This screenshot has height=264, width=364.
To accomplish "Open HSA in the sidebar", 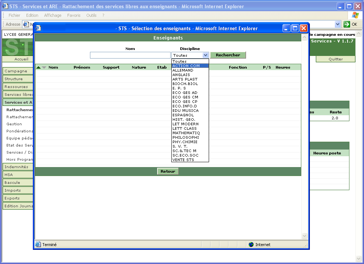I will pos(18,175).
